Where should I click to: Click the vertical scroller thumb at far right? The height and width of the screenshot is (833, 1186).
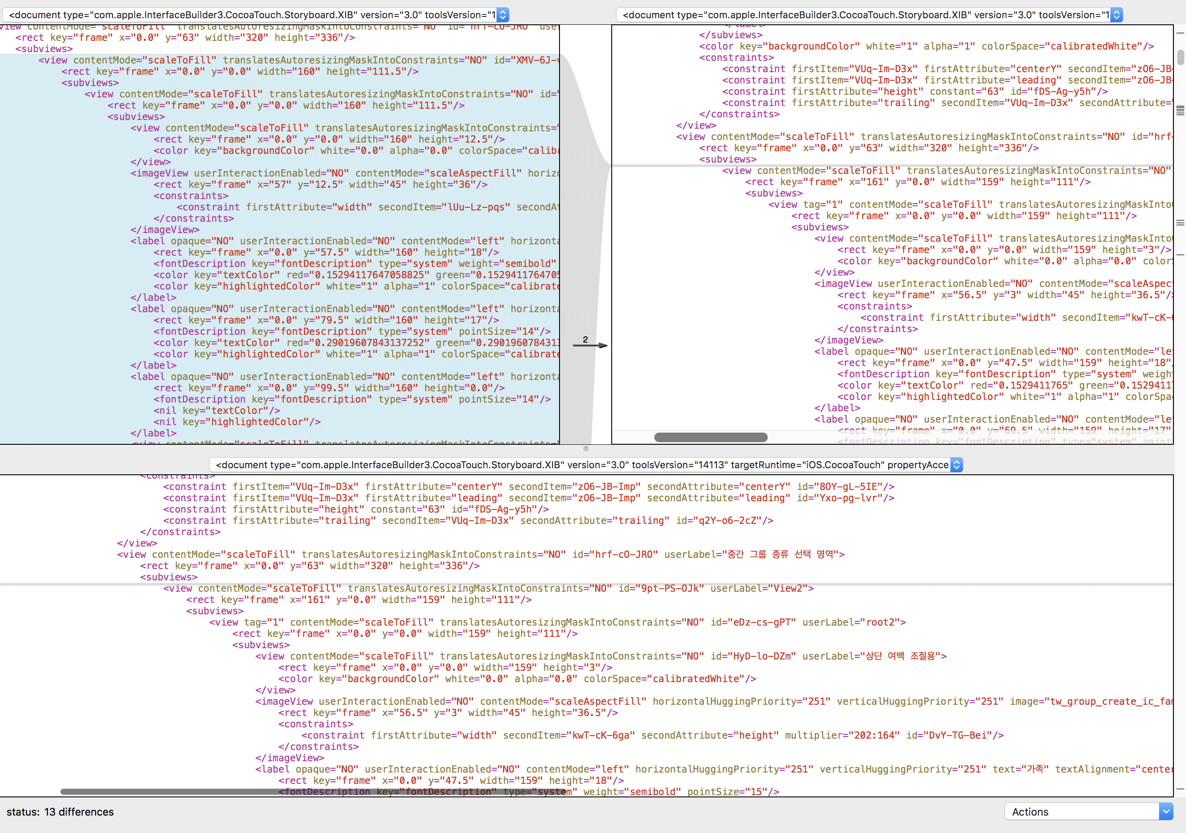coord(1180,57)
